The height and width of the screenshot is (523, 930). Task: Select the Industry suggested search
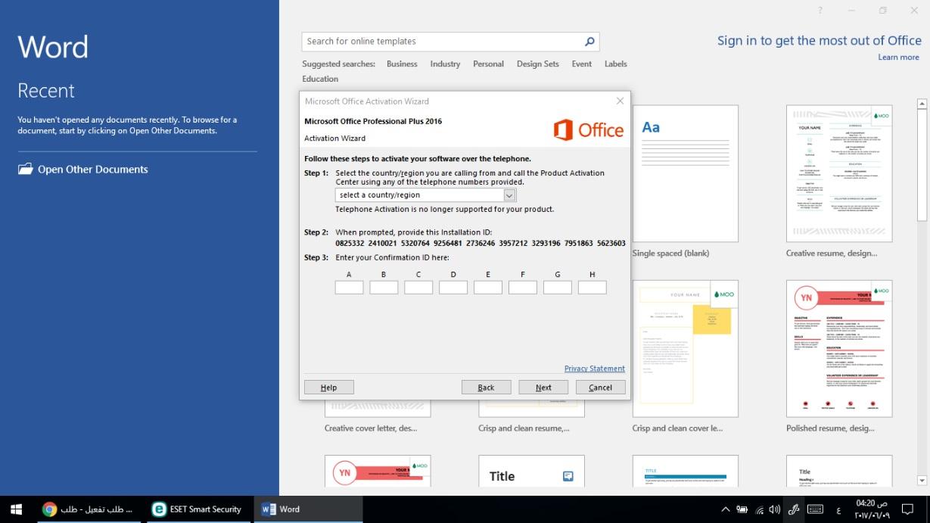coord(445,64)
